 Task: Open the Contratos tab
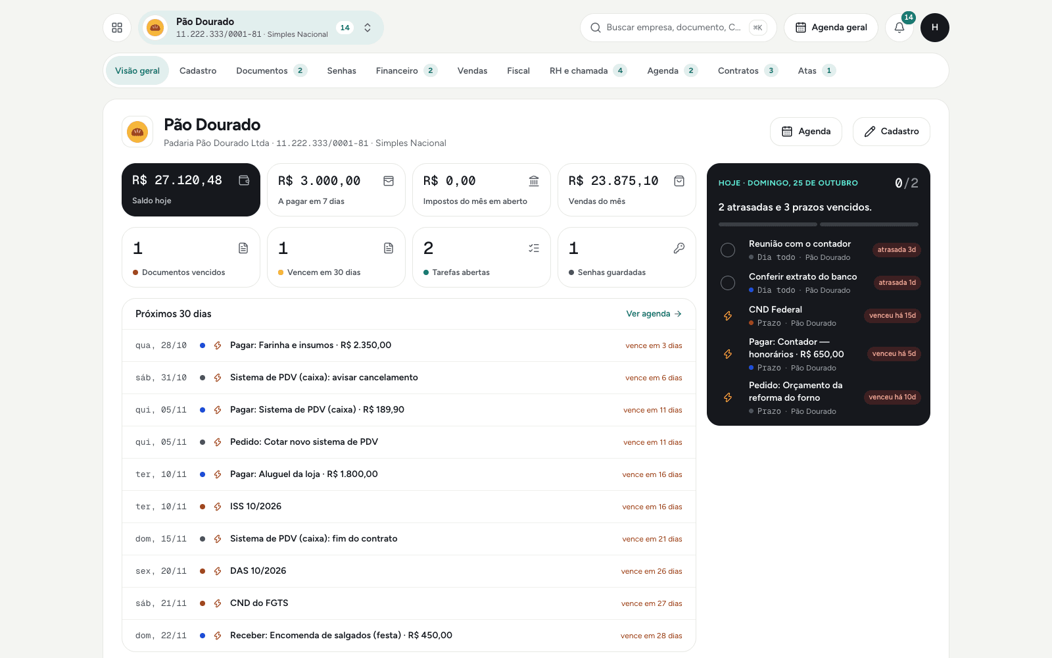(x=748, y=70)
